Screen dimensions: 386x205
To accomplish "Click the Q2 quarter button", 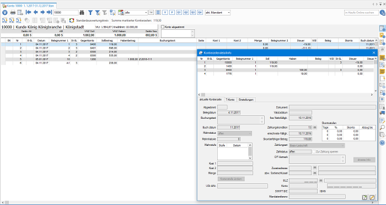I will [x=186, y=12].
